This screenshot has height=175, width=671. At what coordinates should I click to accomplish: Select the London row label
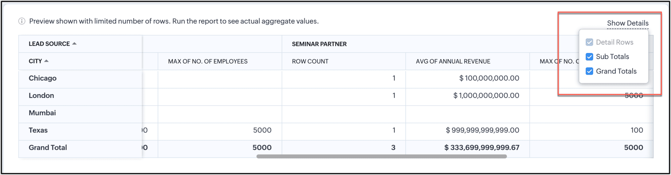click(x=41, y=96)
